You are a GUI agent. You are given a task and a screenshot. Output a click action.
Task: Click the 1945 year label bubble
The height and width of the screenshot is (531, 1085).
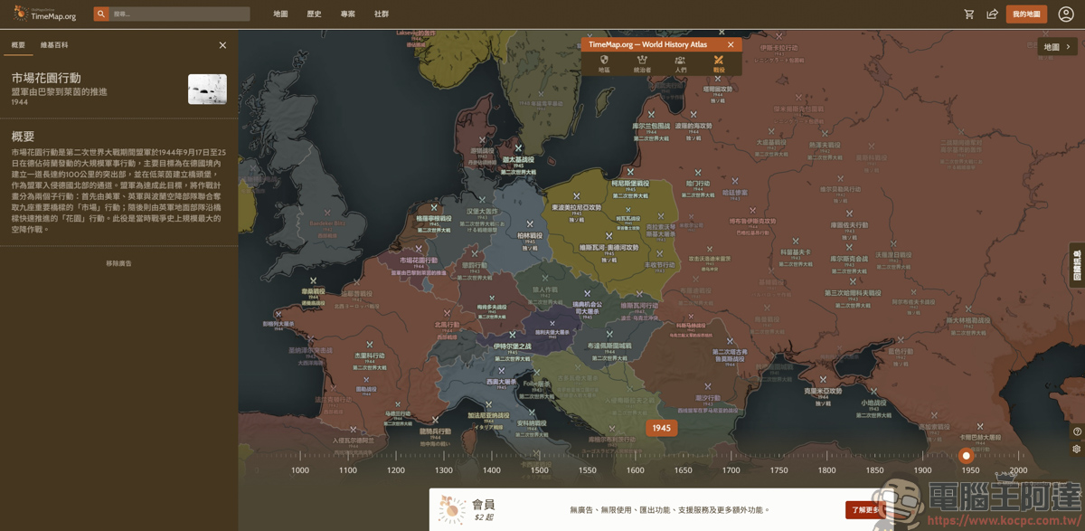click(x=661, y=428)
